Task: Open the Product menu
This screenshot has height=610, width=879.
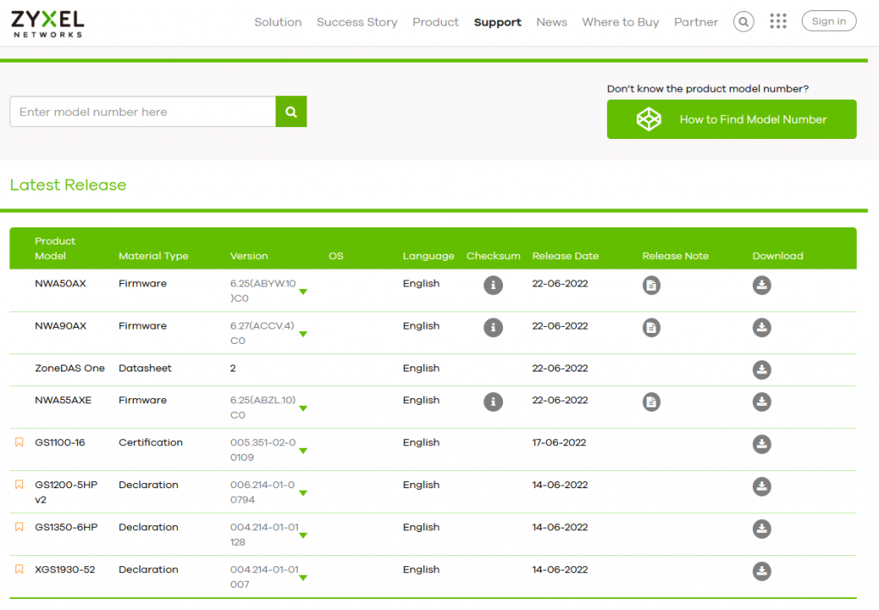Action: pos(435,21)
